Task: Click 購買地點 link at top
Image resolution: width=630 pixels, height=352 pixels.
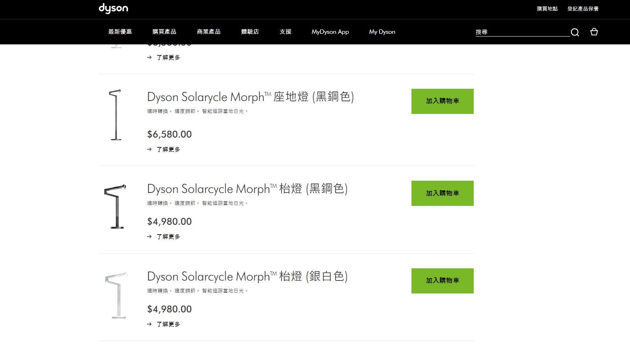Action: click(547, 9)
